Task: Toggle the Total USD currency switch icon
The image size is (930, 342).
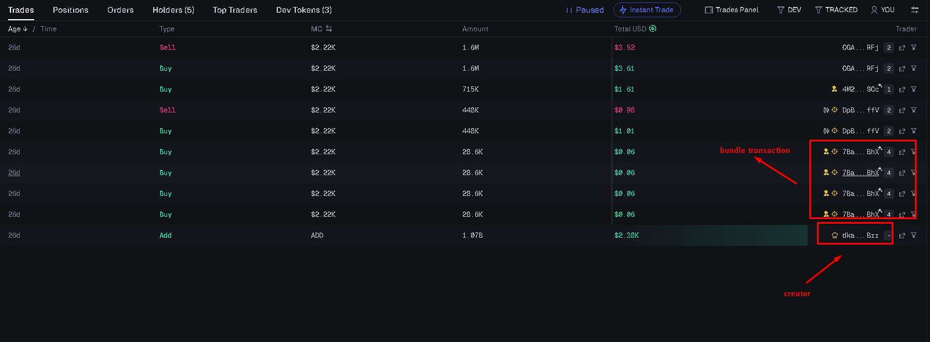Action: (x=653, y=28)
